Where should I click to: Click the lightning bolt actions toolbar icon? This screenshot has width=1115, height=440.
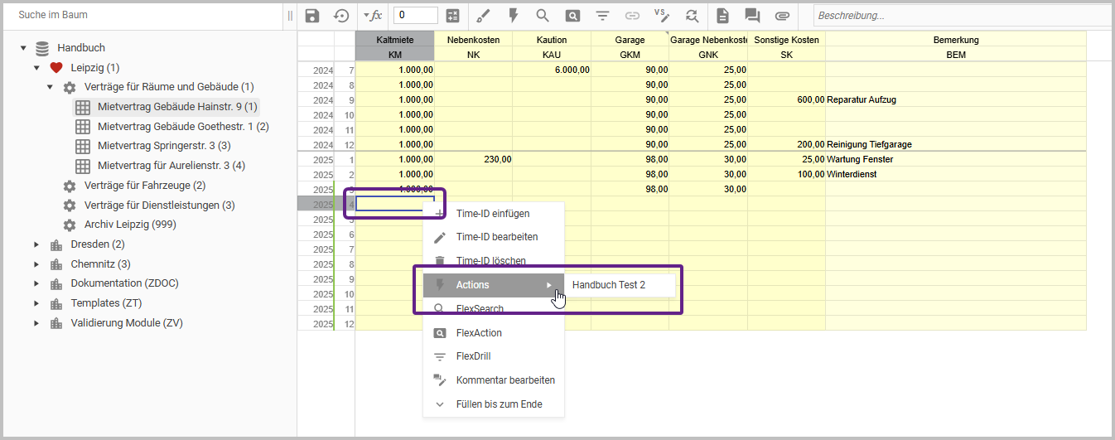coord(513,16)
